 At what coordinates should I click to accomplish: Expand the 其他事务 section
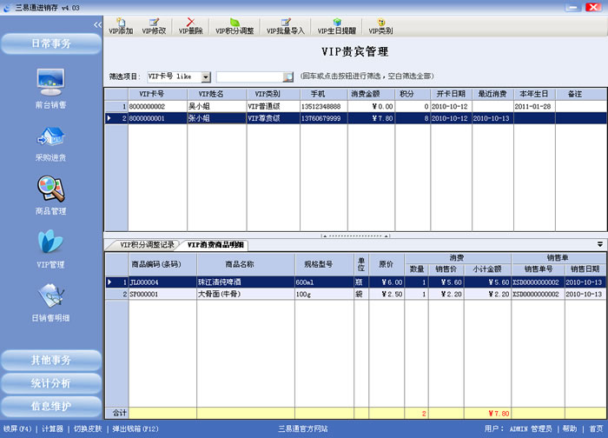click(x=51, y=360)
